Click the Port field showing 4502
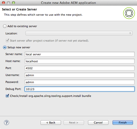Image resolution: width=137 pixels, height=129 pixels. [79, 68]
